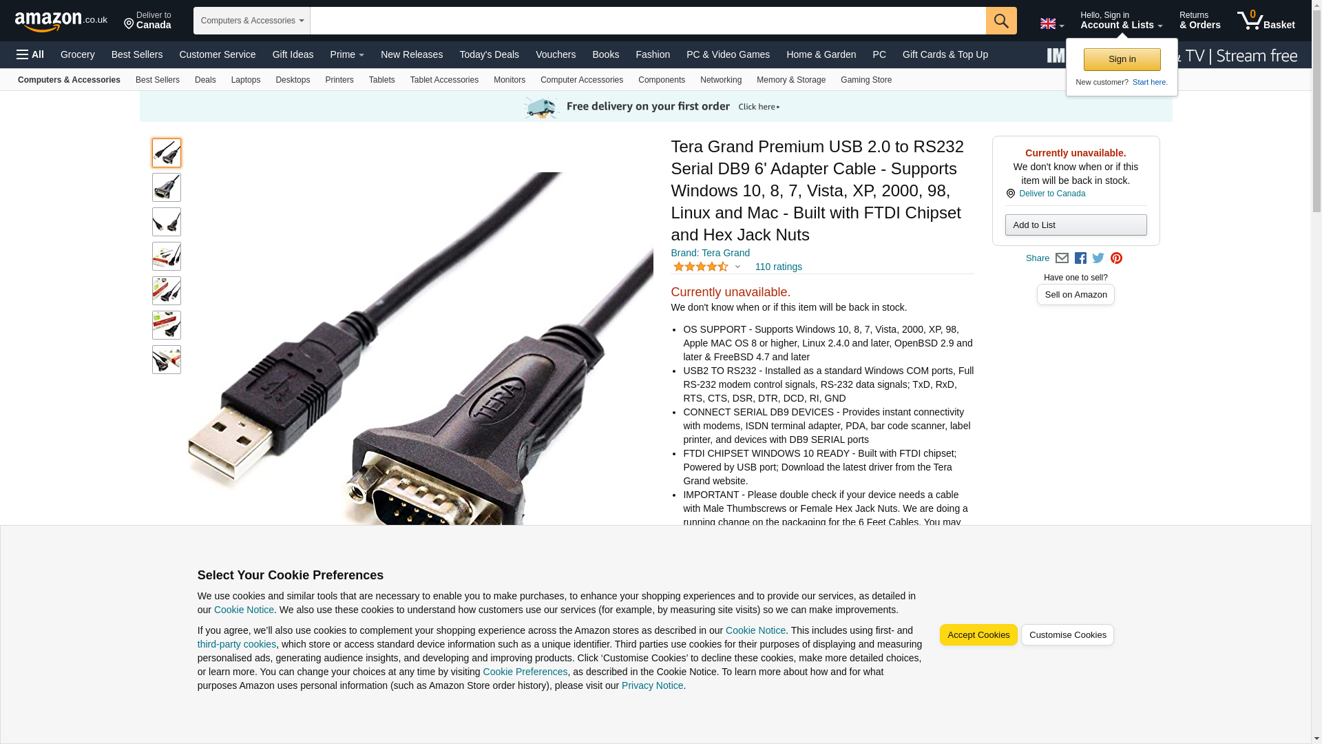
Task: Expand the language flag selector
Action: click(x=1052, y=23)
